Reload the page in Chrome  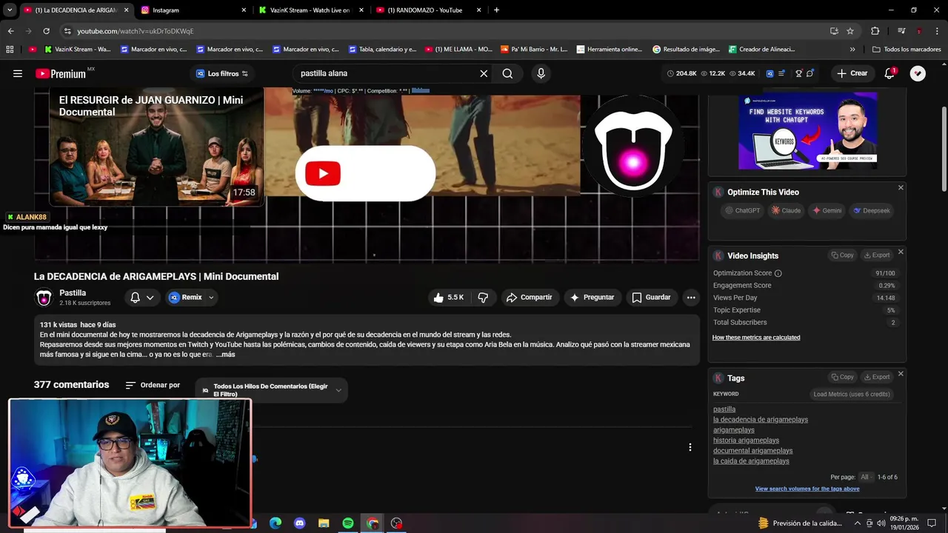point(46,31)
